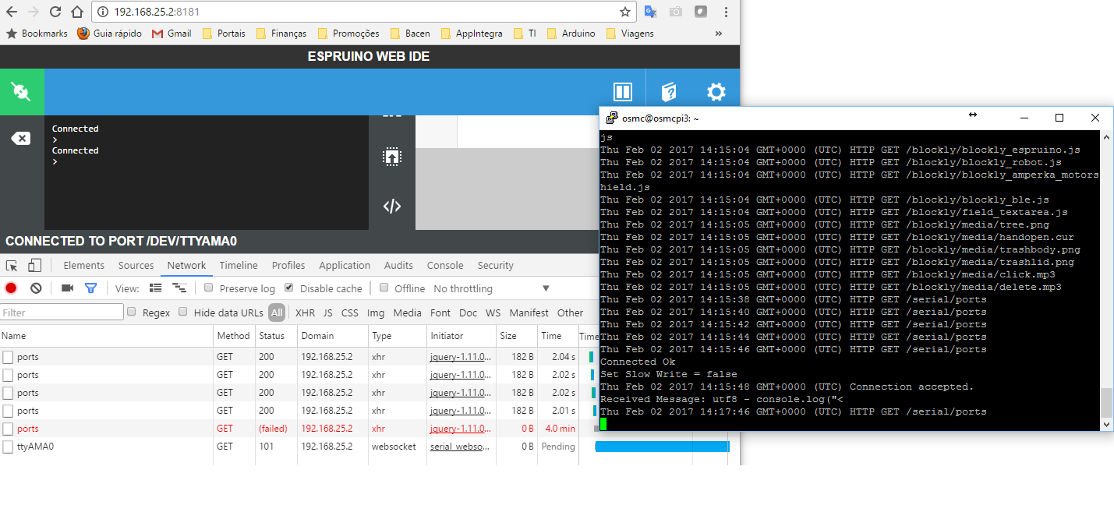Screen dimensions: 1114x505
Task: Switch to Elements tab in DevTools
Action: 84,266
